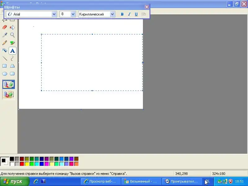
Task: Toggle bold in Fonts toolbar
Action: tap(122, 14)
